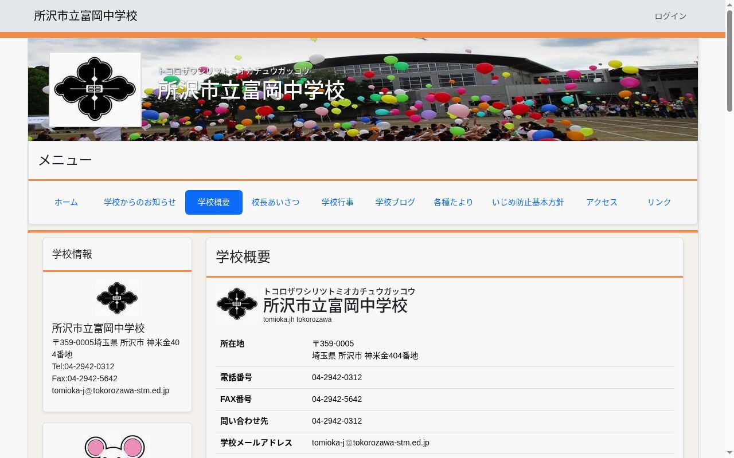Click the banner school name heading
The height and width of the screenshot is (458, 734).
(251, 90)
